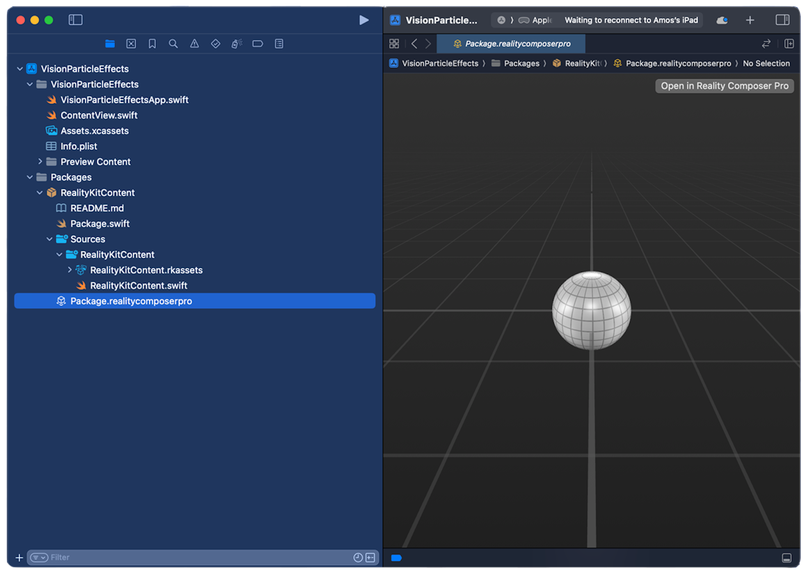This screenshot has height=575, width=807.
Task: Open the Test navigator
Action: 215,44
